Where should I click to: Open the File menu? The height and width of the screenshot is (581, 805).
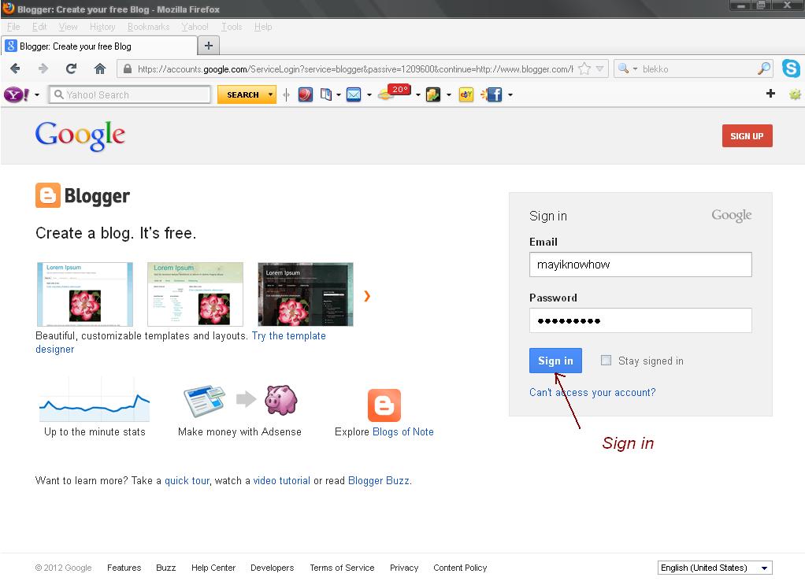pos(13,27)
